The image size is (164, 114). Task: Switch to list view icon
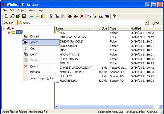coord(101,16)
